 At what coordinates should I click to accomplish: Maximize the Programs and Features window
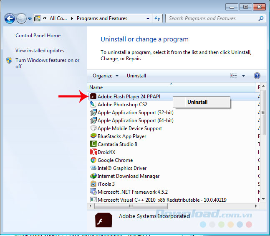245,7
